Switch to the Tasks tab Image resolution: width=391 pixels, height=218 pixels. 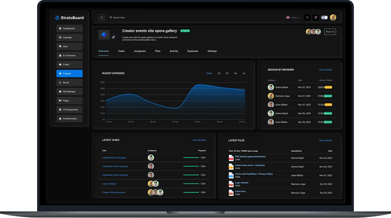[x=121, y=51]
